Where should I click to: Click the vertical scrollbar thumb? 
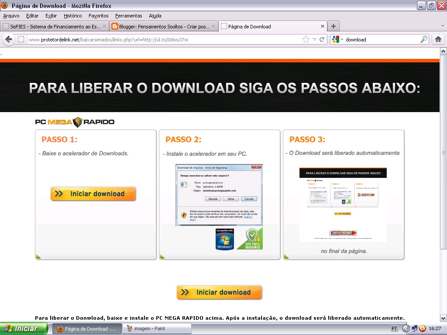point(443,152)
